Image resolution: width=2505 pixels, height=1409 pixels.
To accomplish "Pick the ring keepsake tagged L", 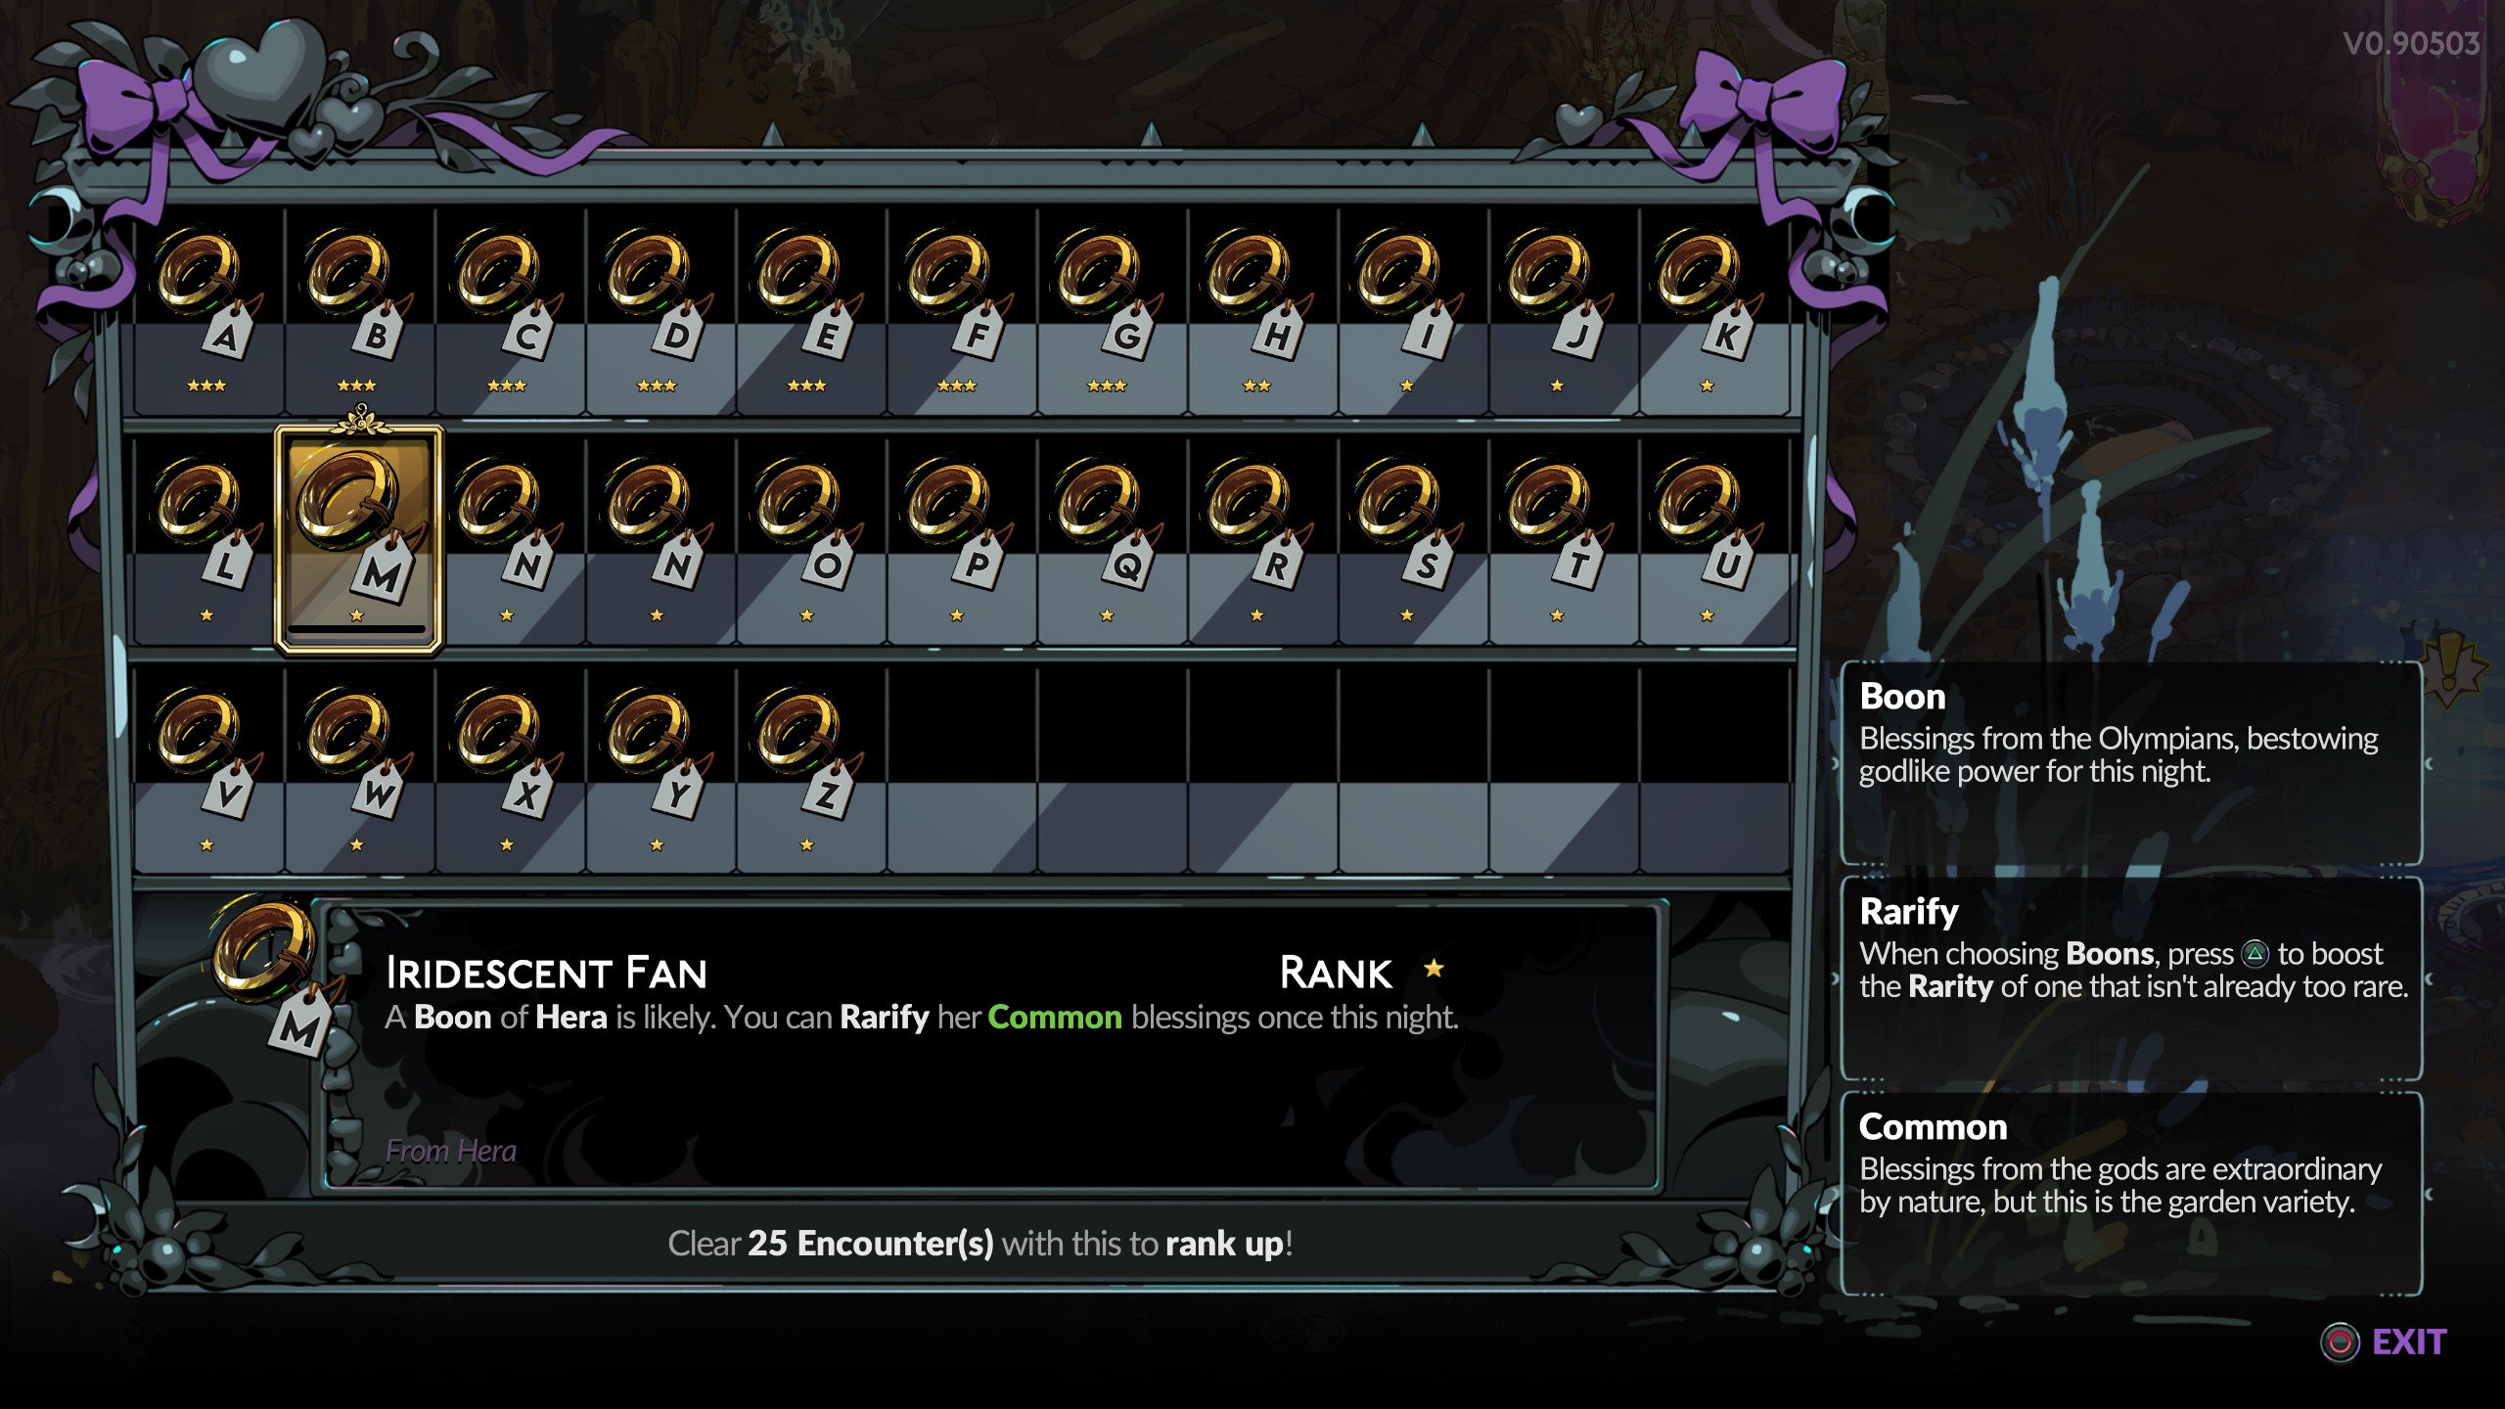I will (x=207, y=539).
